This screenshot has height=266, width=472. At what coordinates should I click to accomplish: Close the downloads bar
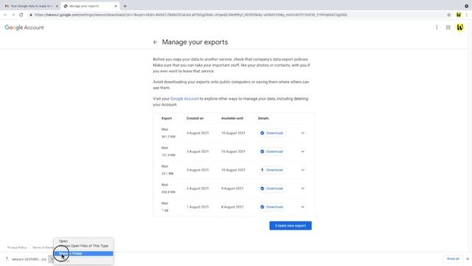point(467,259)
